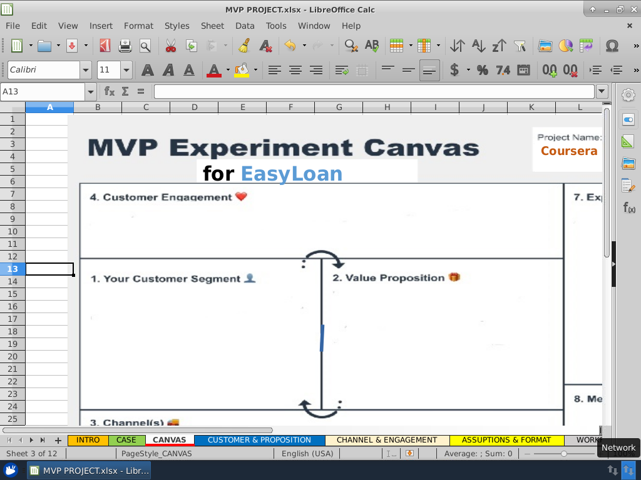Open font name dropdown
The image size is (641, 480).
click(85, 70)
